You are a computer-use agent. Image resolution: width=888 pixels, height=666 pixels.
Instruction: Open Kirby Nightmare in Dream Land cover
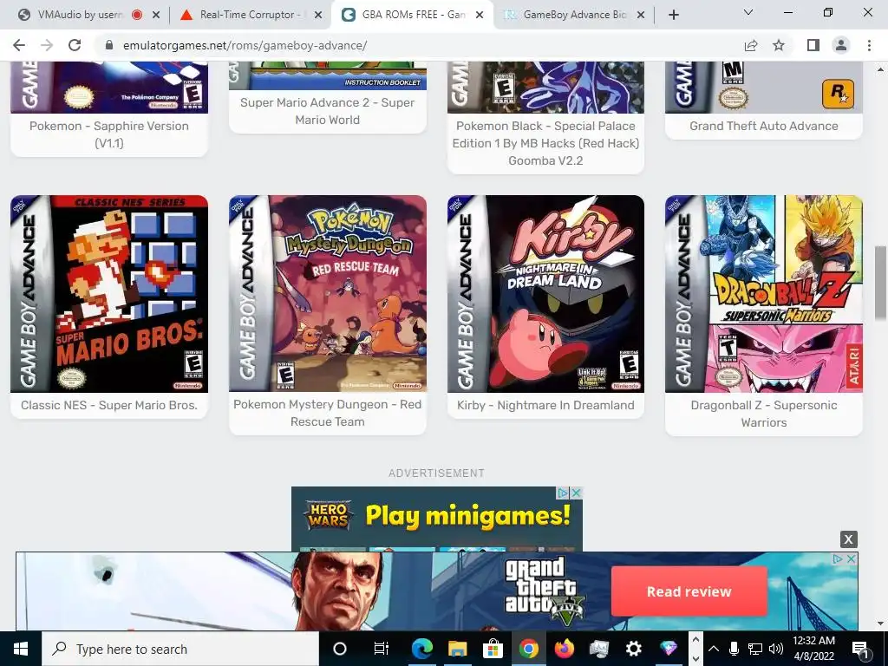(x=546, y=294)
